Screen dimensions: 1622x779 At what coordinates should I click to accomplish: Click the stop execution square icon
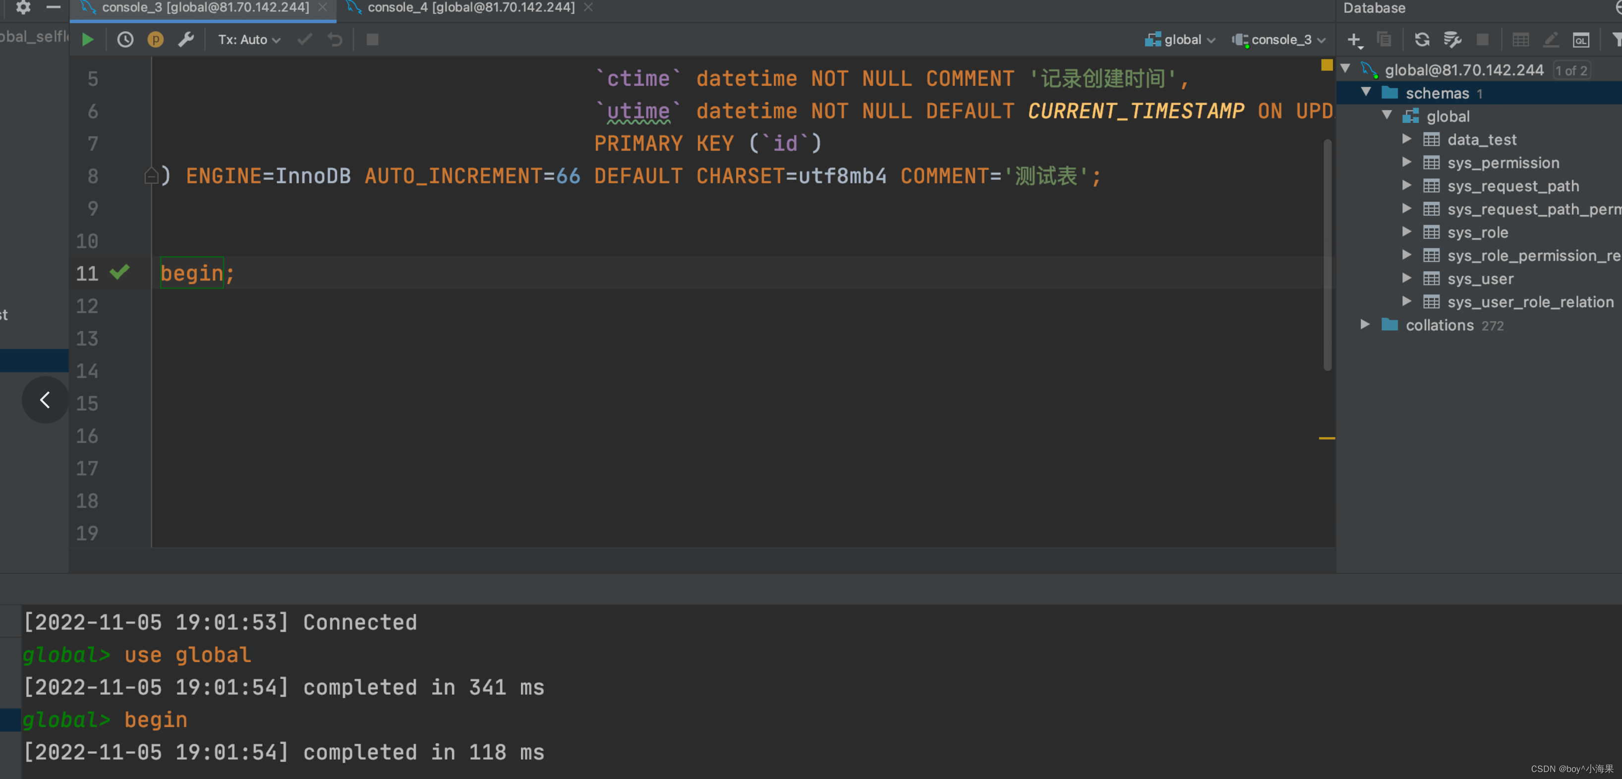(x=372, y=40)
